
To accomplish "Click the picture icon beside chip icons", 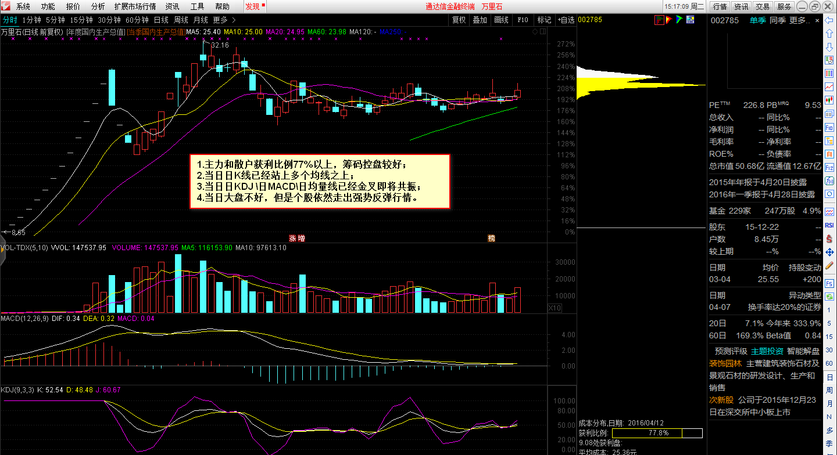I will click(690, 20).
